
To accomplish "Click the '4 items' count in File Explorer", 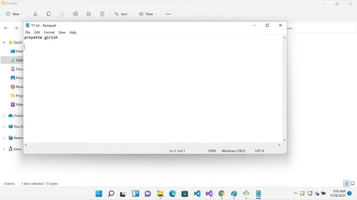I will 9,184.
